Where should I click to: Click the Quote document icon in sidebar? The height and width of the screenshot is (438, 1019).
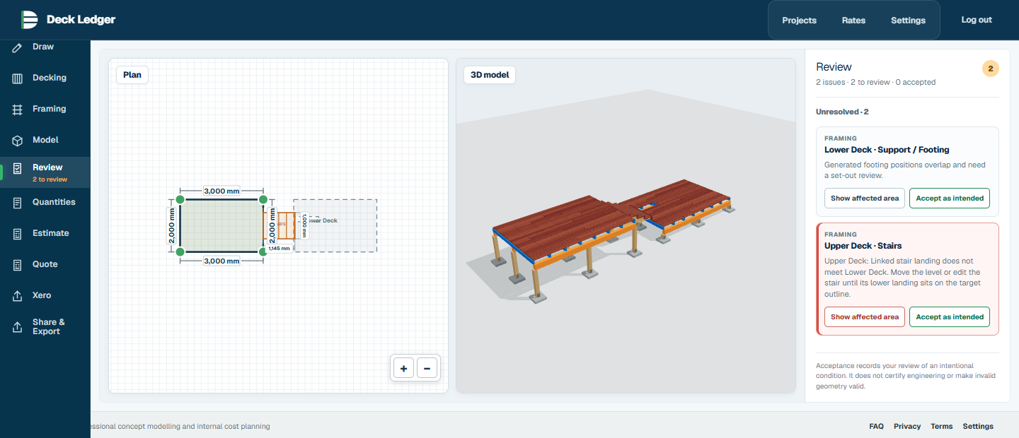click(x=18, y=265)
